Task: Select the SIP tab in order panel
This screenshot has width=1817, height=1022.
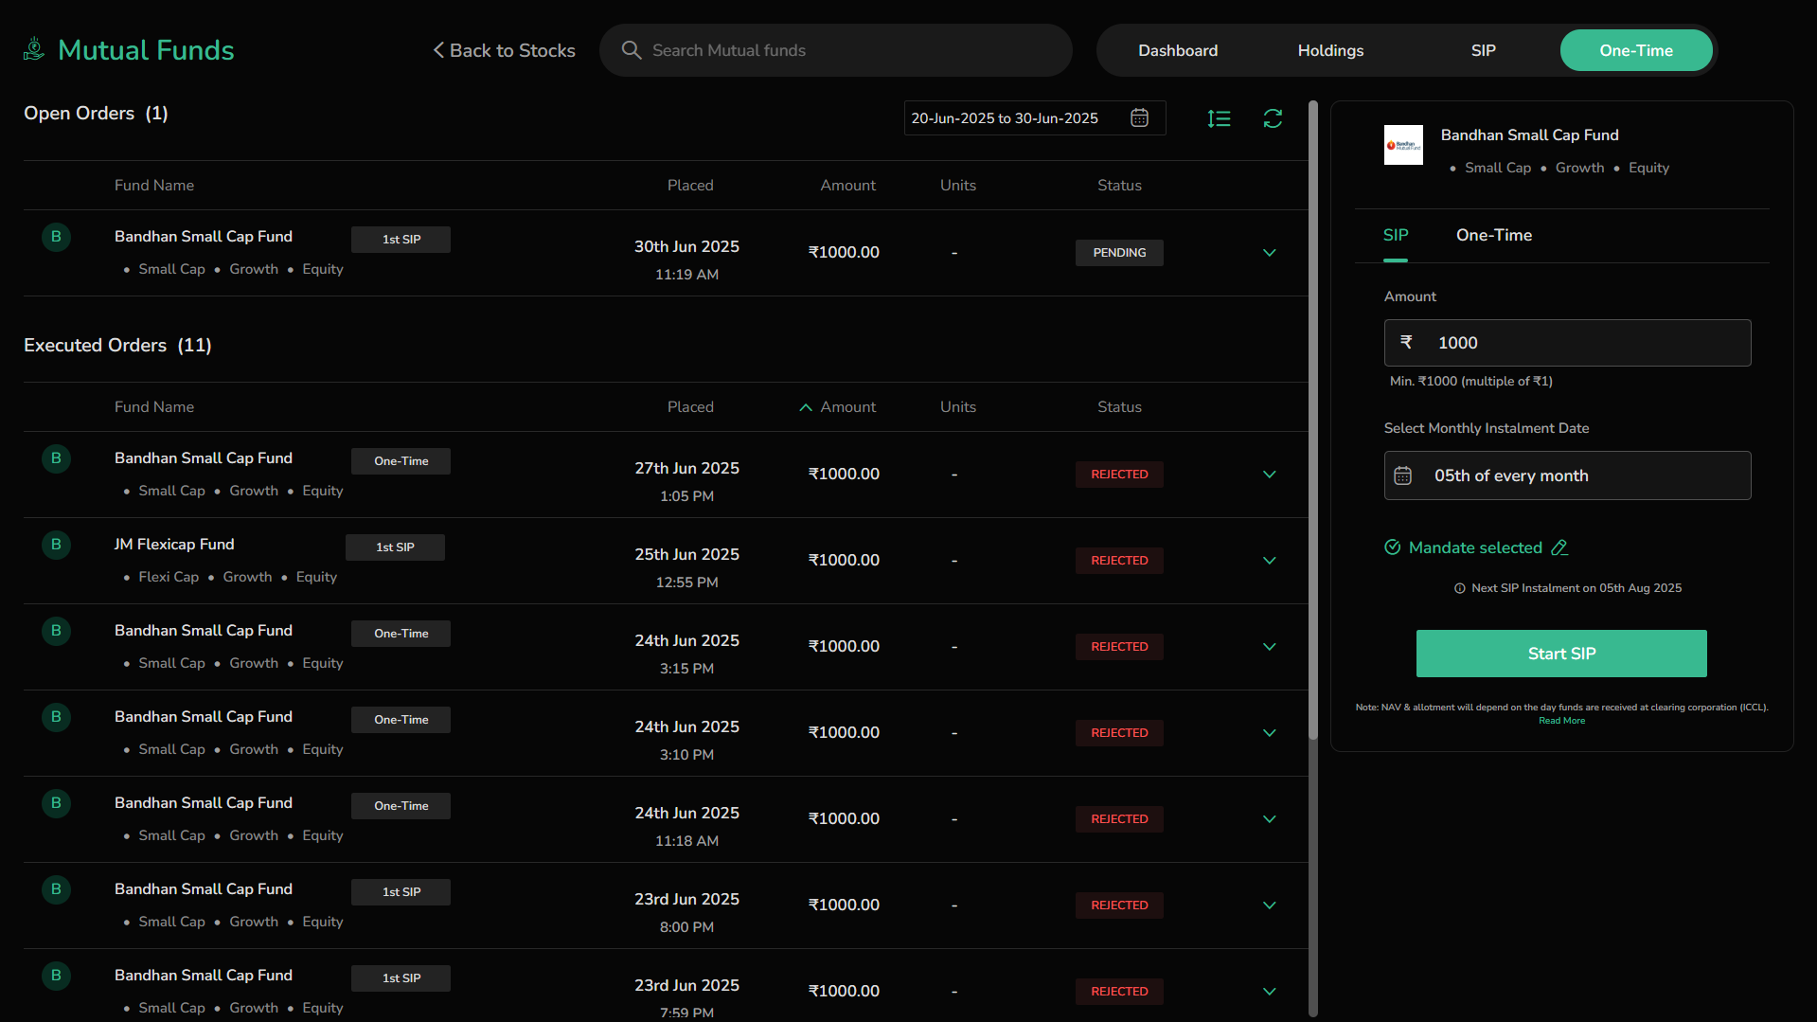Action: (x=1396, y=235)
